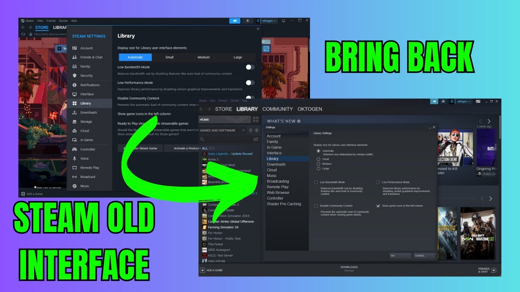Toggle the Low Performance Mode switch

click(250, 83)
